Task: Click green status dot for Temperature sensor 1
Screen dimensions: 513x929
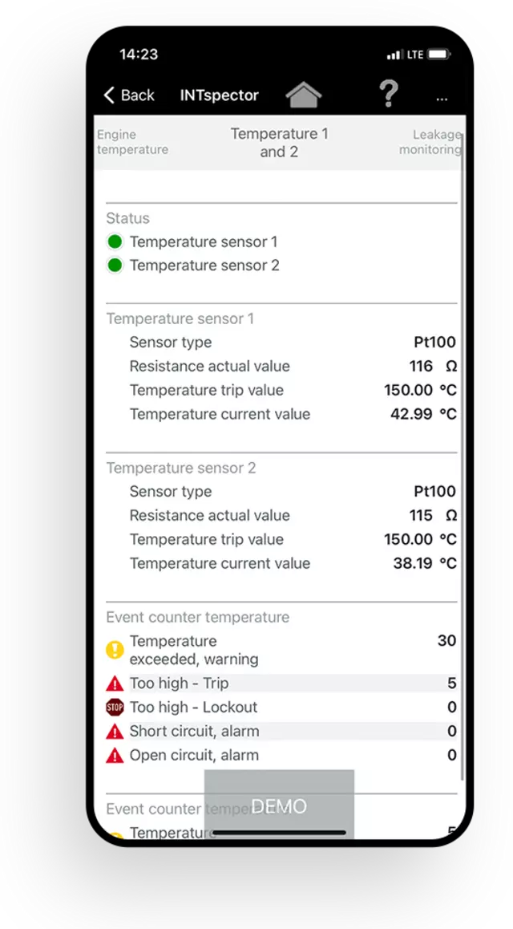Action: click(115, 241)
